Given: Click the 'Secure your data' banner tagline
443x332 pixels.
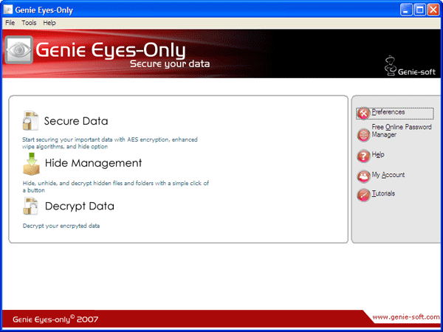Looking at the screenshot, I should click(170, 63).
